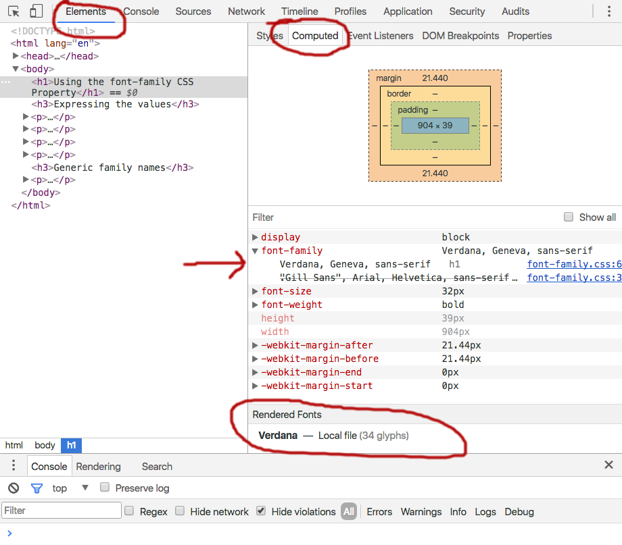
Task: Filter console by Info
Action: pyautogui.click(x=458, y=512)
